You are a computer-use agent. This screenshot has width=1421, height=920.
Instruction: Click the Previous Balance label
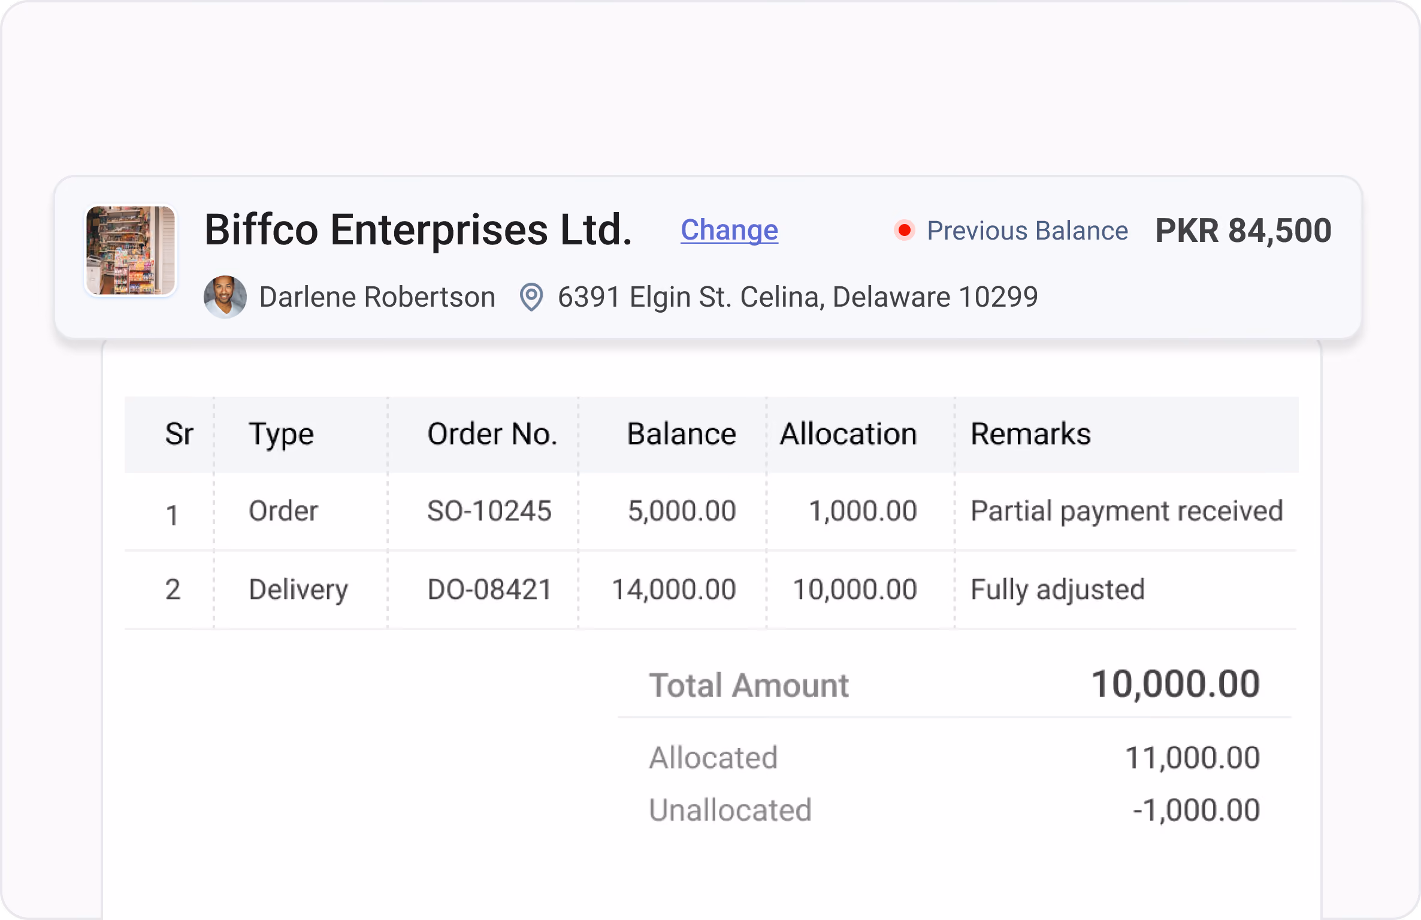click(x=1027, y=231)
